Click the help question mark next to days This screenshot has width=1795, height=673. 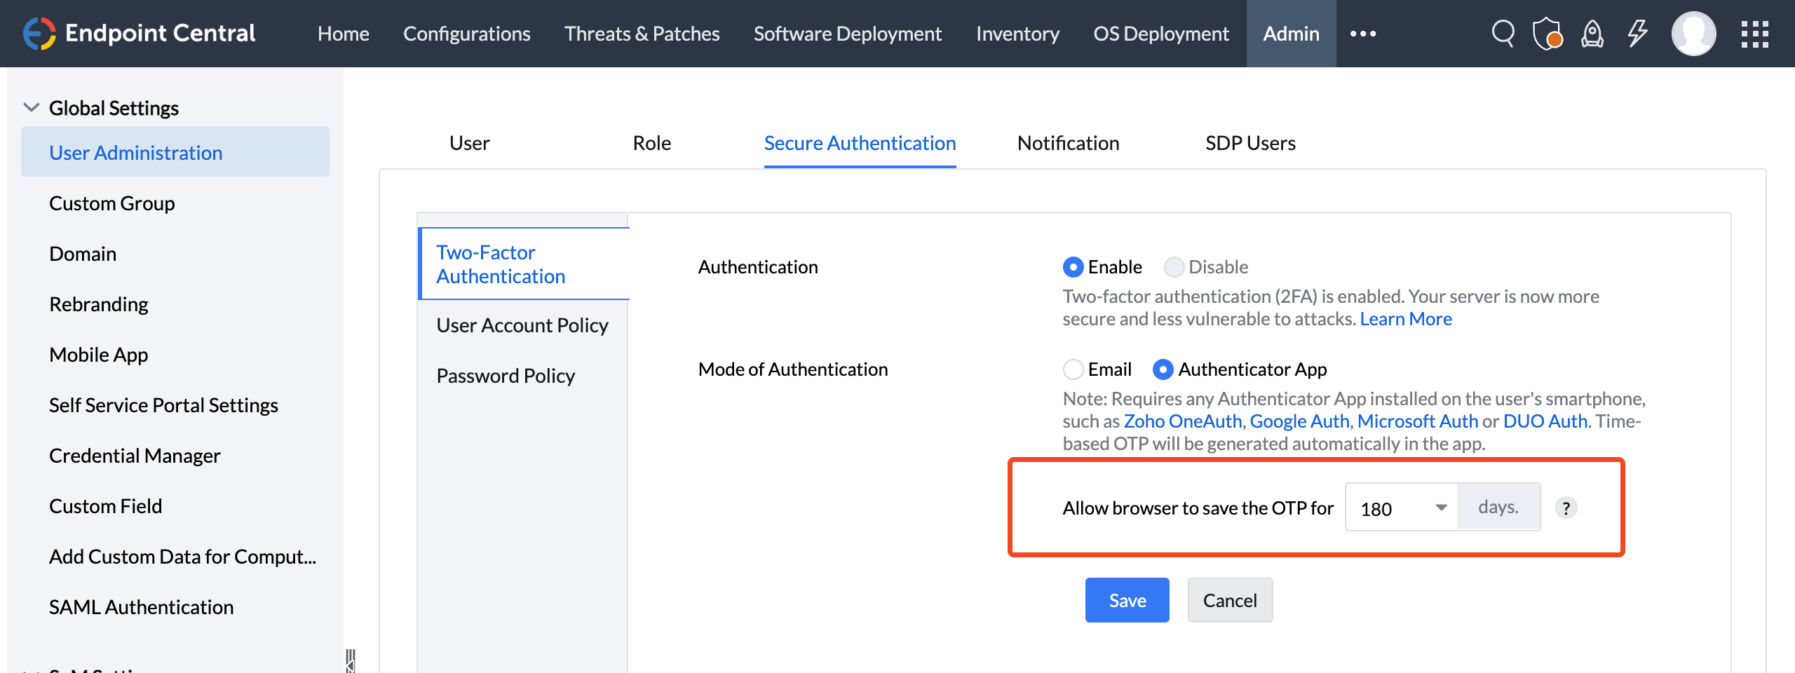point(1566,508)
